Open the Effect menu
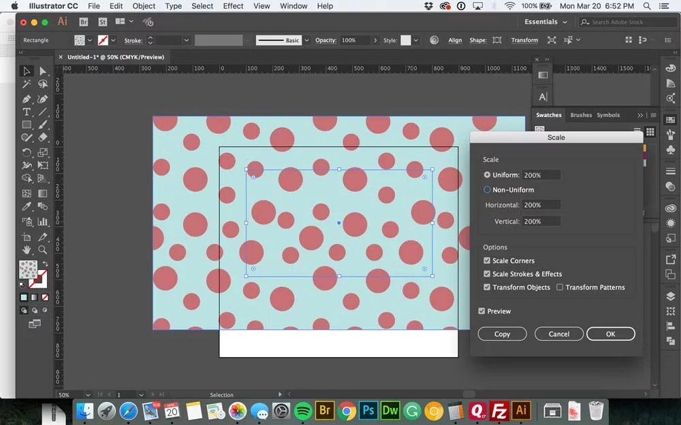 point(233,6)
